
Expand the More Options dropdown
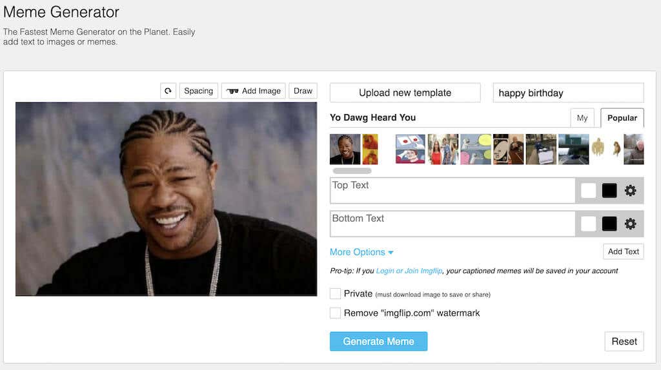[361, 252]
